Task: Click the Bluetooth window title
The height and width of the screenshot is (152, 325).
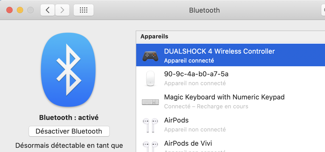Action: (x=204, y=10)
